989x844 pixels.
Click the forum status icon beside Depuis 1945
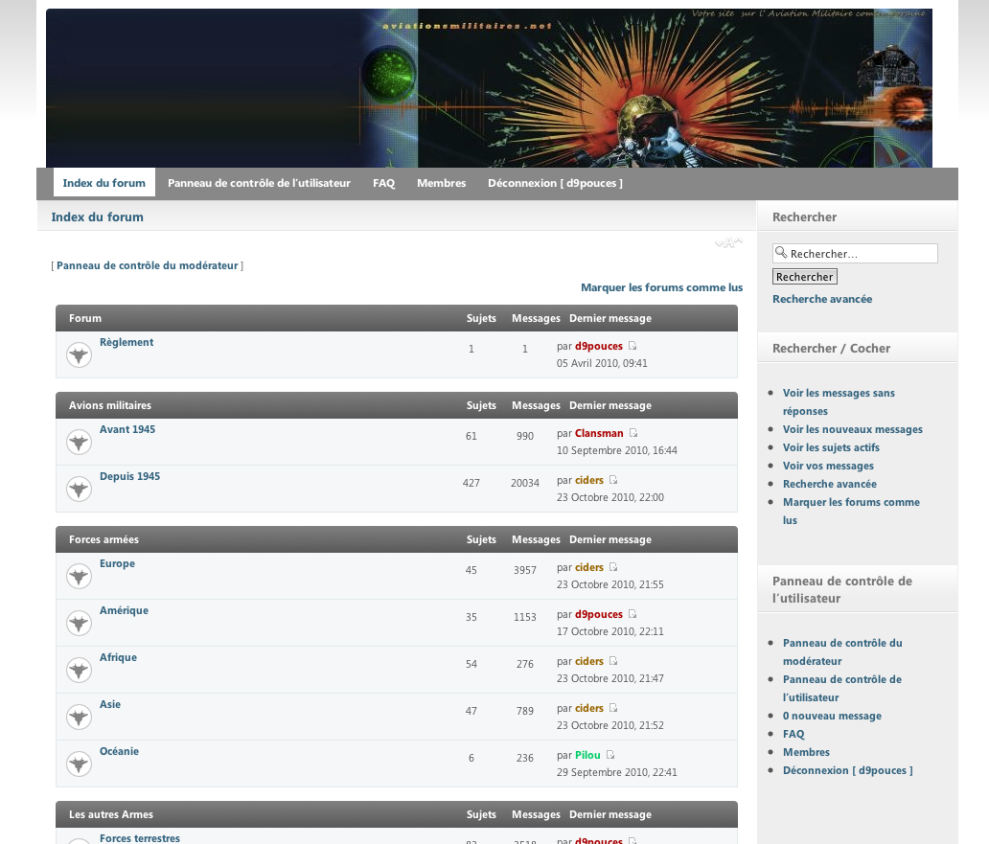coord(79,490)
